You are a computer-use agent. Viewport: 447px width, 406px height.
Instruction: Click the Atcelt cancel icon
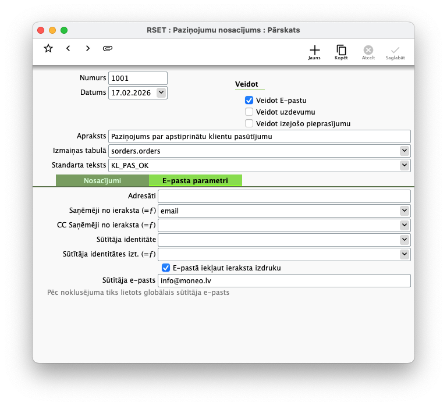pyautogui.click(x=368, y=52)
